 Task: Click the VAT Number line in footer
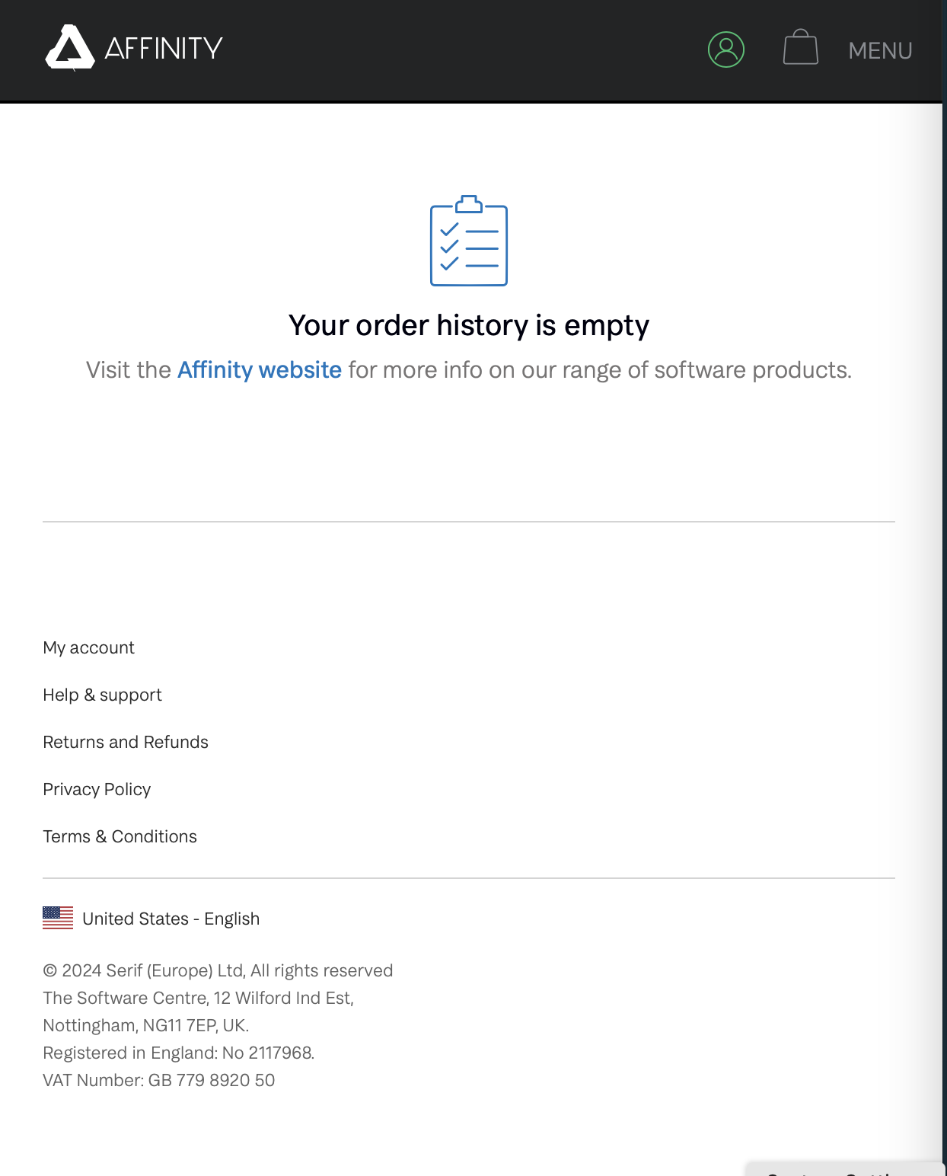[x=158, y=1080]
